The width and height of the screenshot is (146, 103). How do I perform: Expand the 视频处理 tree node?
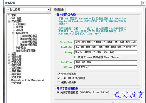(x=9, y=57)
